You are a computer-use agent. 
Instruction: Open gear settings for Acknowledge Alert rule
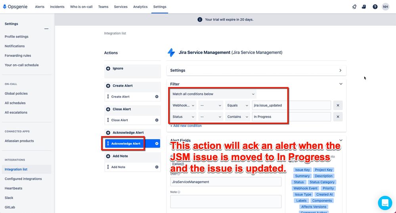click(x=157, y=144)
